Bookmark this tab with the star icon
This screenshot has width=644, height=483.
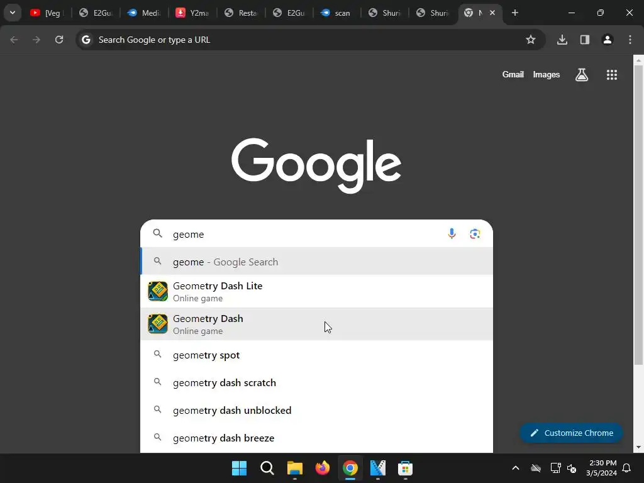(x=531, y=40)
